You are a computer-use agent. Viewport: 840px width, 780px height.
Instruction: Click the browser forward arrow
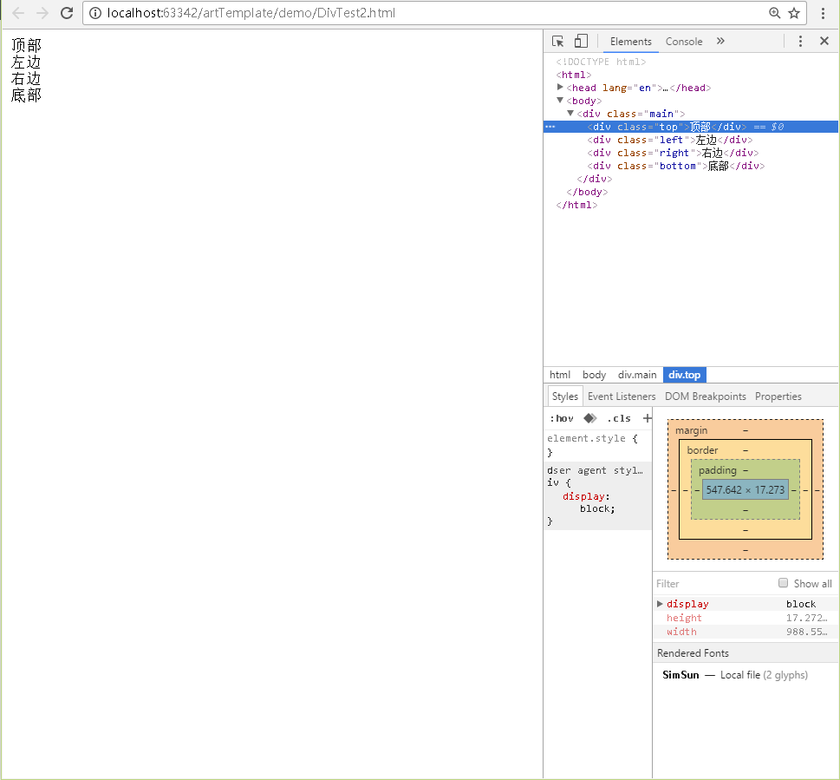42,13
